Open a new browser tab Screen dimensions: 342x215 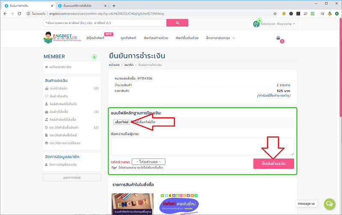pos(114,5)
